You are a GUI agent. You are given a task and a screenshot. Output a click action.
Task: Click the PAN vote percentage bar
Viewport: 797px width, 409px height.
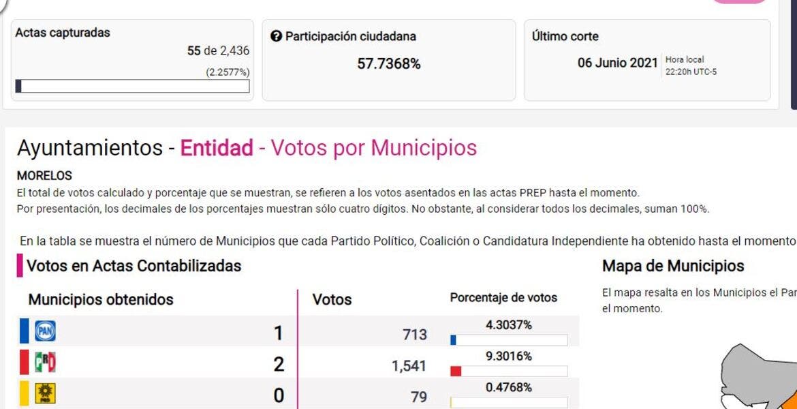508,339
